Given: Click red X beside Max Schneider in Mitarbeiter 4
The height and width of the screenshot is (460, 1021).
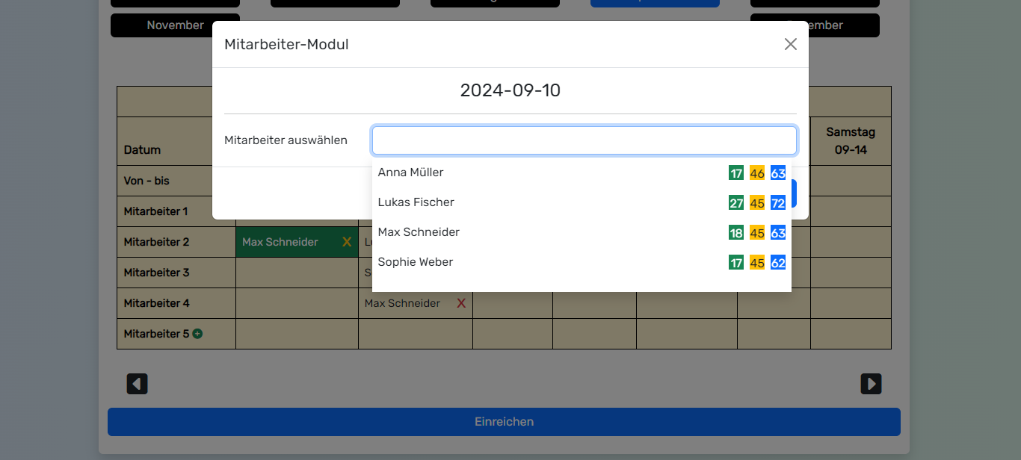Looking at the screenshot, I should 461,303.
